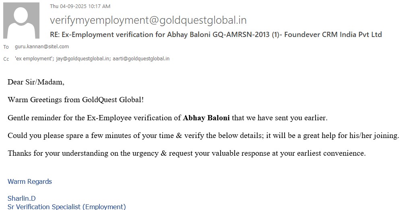Image resolution: width=407 pixels, height=210 pixels.
Task: Click 'Foundever CRM India Pvt Ltd' in subject
Action: [x=334, y=35]
